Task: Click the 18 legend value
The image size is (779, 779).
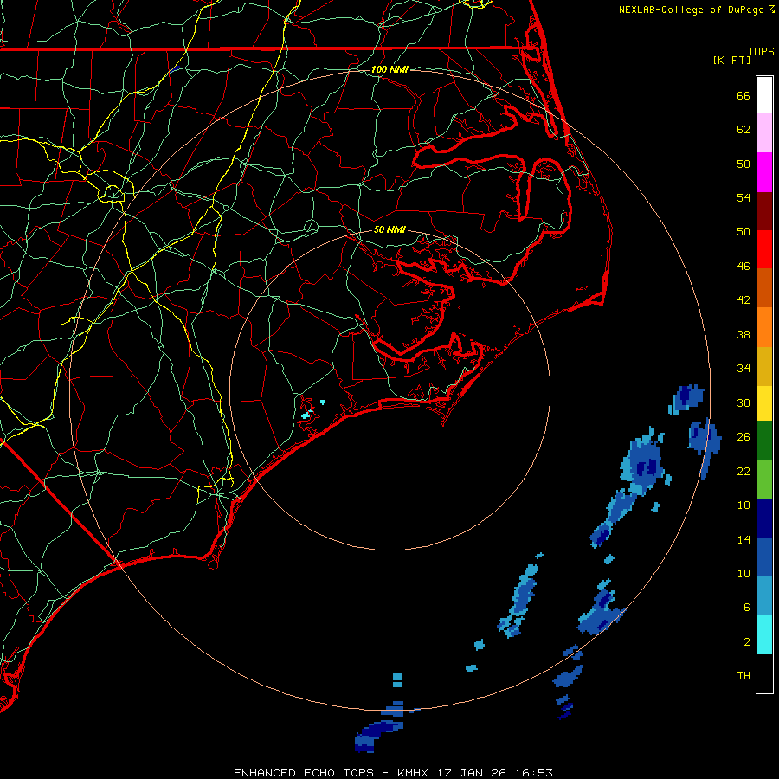Action: coord(744,505)
